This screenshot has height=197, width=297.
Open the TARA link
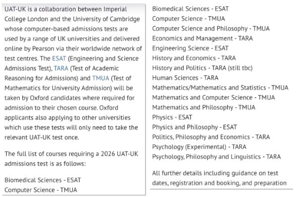coord(61,68)
